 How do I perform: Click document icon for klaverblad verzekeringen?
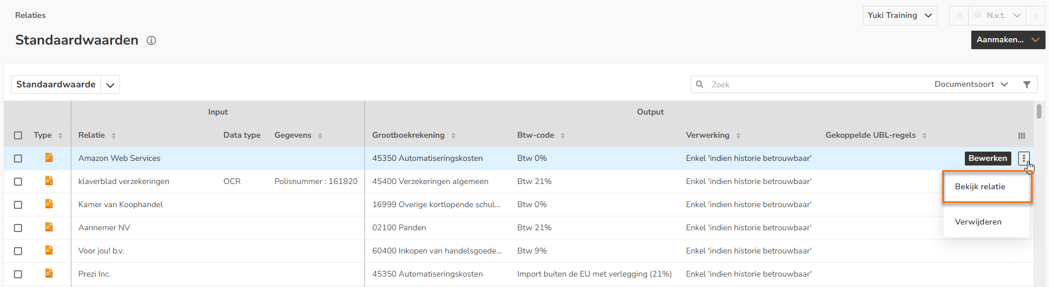[x=49, y=181]
